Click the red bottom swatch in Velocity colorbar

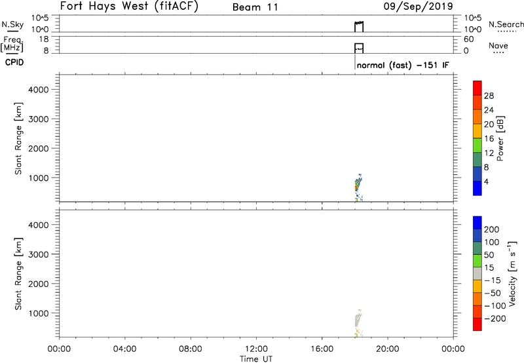coord(477,324)
